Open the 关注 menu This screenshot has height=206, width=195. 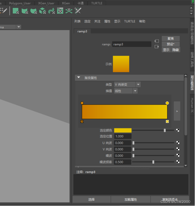pos(97,21)
